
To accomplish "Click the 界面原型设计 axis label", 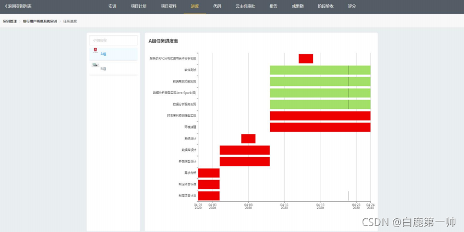I will (x=187, y=161).
